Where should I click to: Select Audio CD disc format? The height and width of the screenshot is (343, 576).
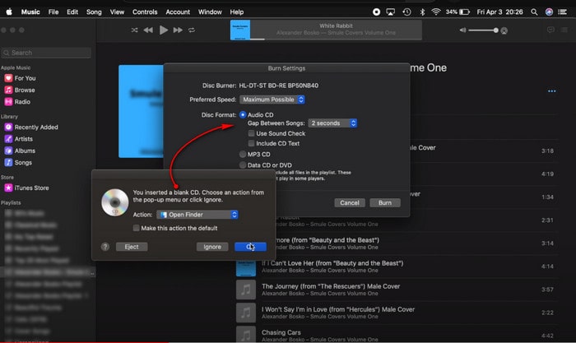[243, 114]
